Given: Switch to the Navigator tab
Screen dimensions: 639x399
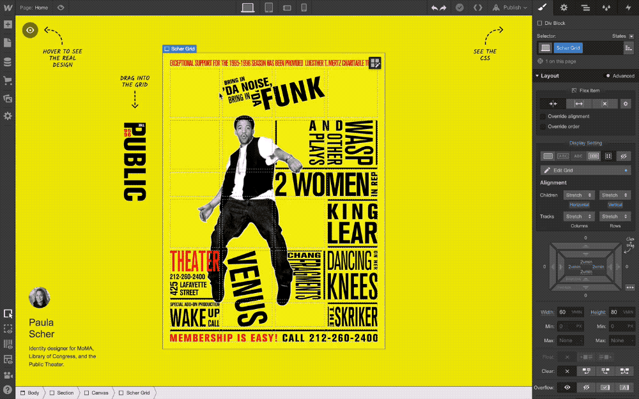Looking at the screenshot, I should click(585, 8).
